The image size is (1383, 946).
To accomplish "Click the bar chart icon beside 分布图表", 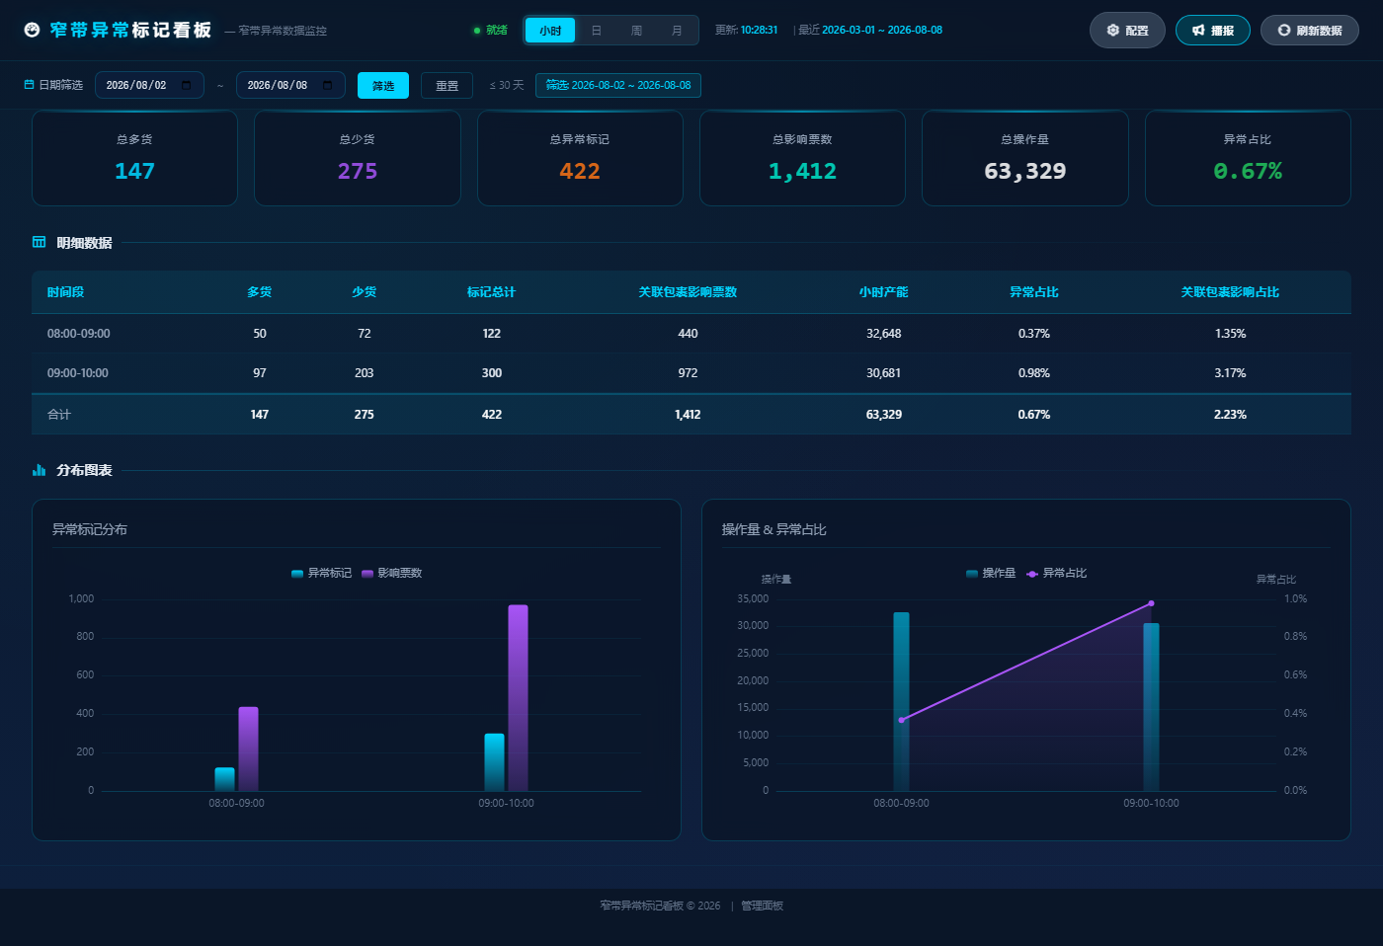I will tap(40, 470).
